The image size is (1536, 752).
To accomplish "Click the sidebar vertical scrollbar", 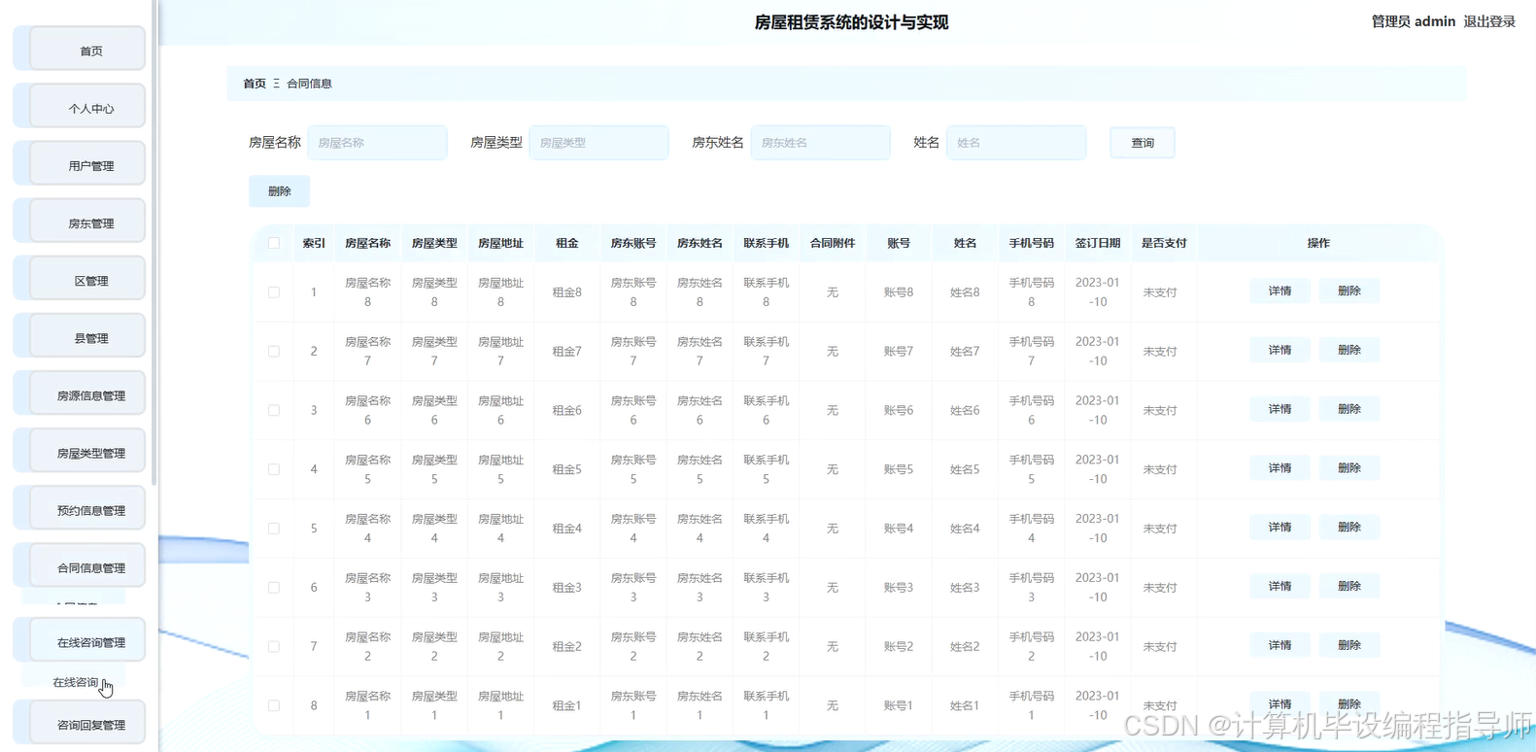I will tap(154, 243).
